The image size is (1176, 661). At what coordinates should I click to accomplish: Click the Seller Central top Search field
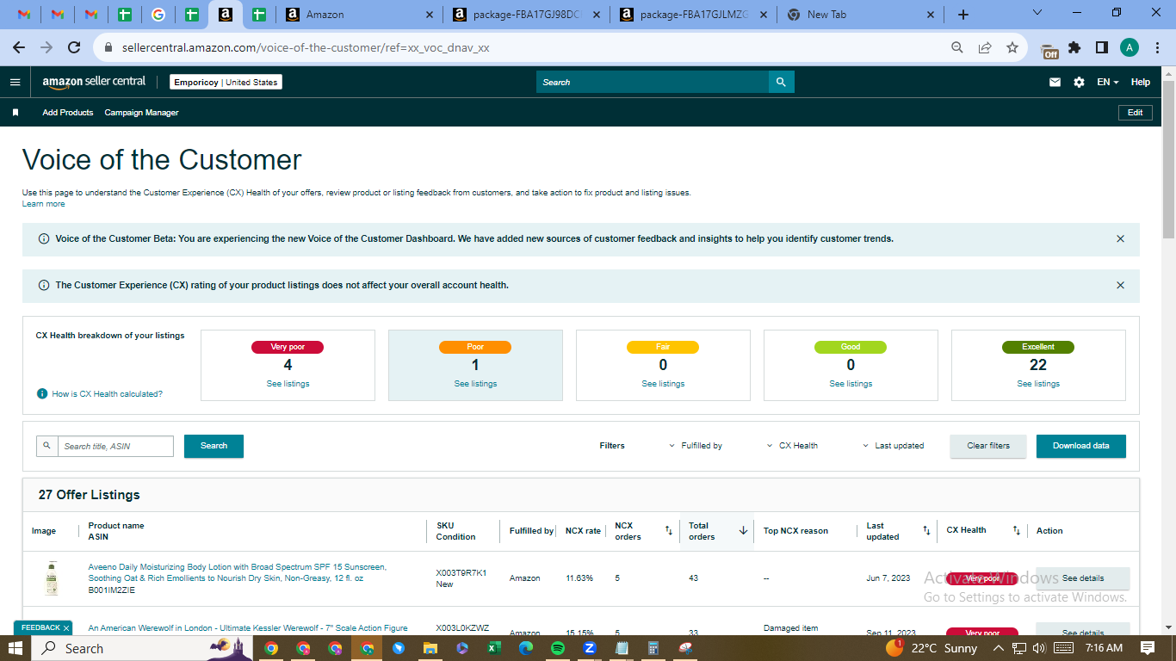[653, 82]
